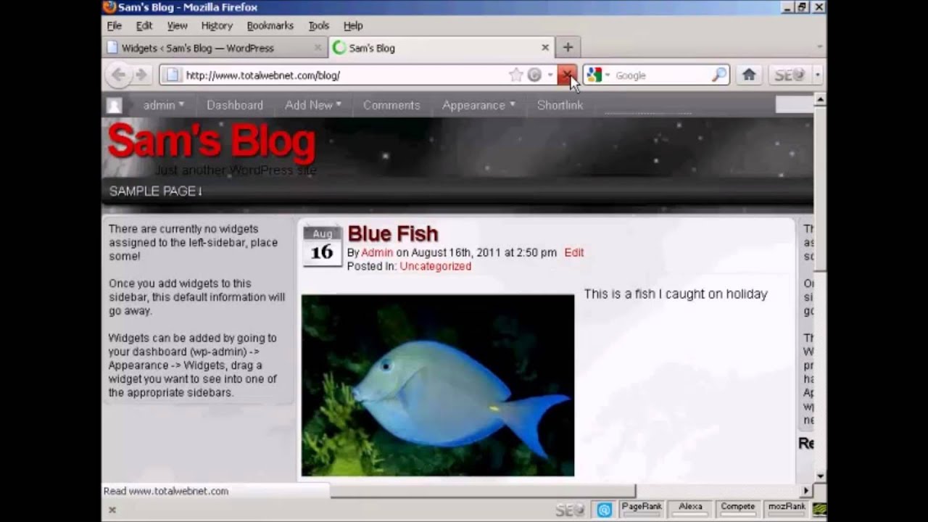Screen dimensions: 928x522
Task: Click the URL address field
Action: click(344, 75)
